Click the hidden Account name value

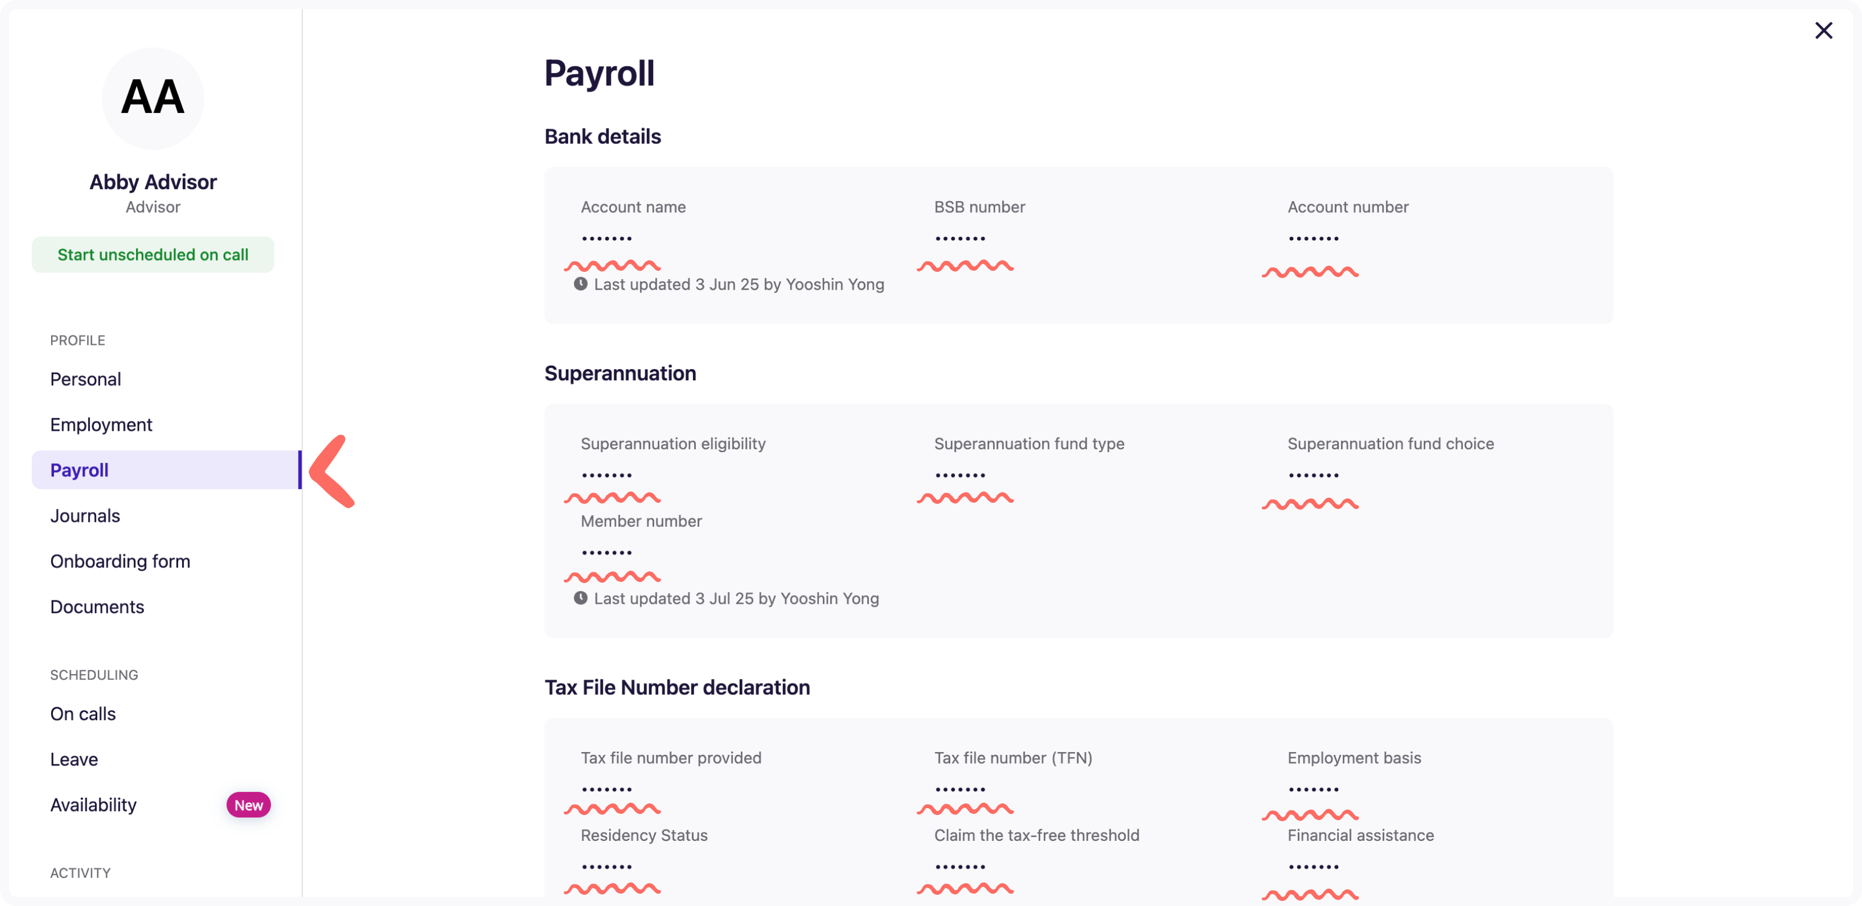pyautogui.click(x=606, y=238)
